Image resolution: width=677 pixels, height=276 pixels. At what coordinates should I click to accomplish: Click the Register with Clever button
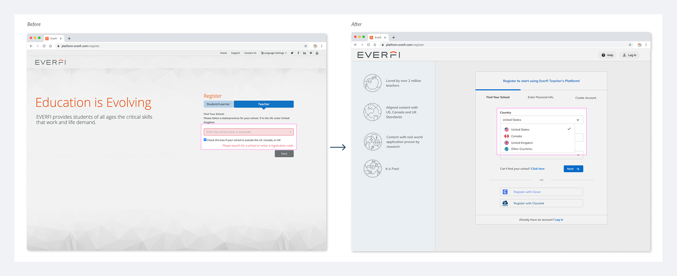coord(541,192)
